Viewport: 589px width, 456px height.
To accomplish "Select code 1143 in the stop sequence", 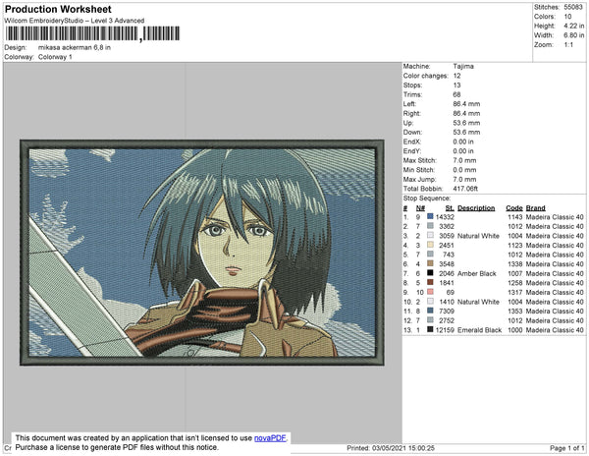I will coord(515,217).
